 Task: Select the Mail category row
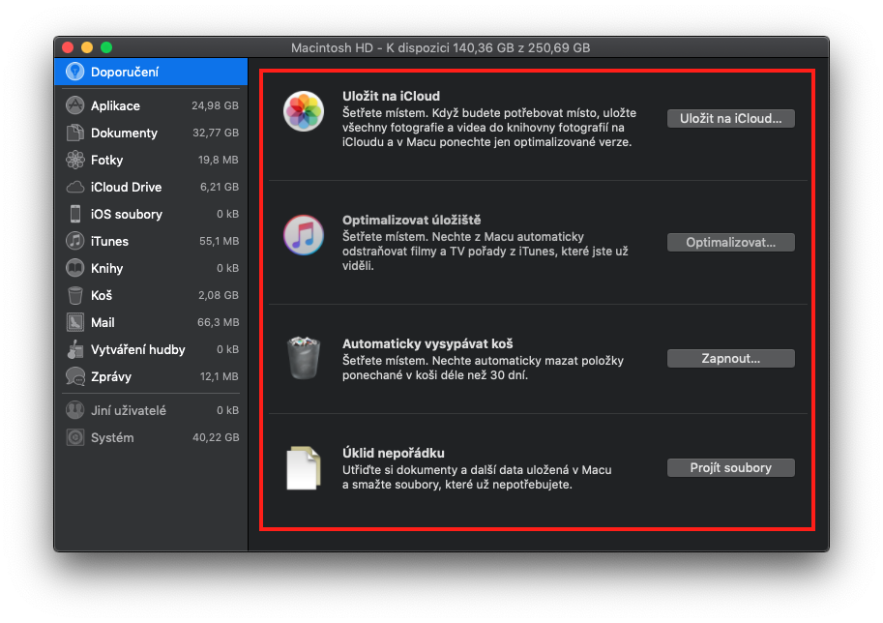(151, 322)
